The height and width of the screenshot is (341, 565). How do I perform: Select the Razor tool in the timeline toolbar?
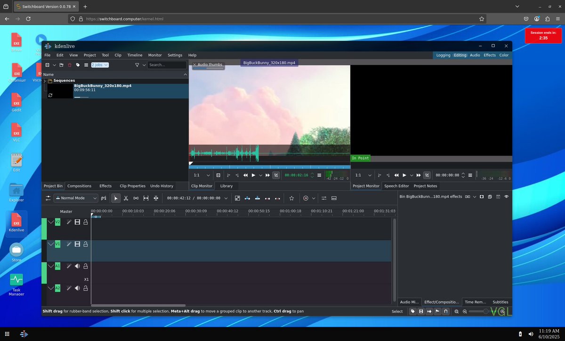click(x=126, y=198)
